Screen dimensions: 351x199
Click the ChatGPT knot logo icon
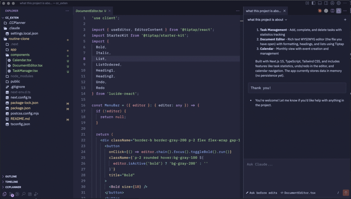point(326,11)
